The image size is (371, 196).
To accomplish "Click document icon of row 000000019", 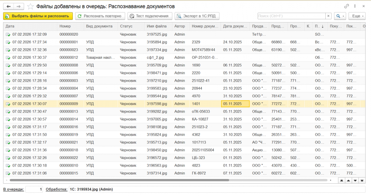I will [8, 135].
